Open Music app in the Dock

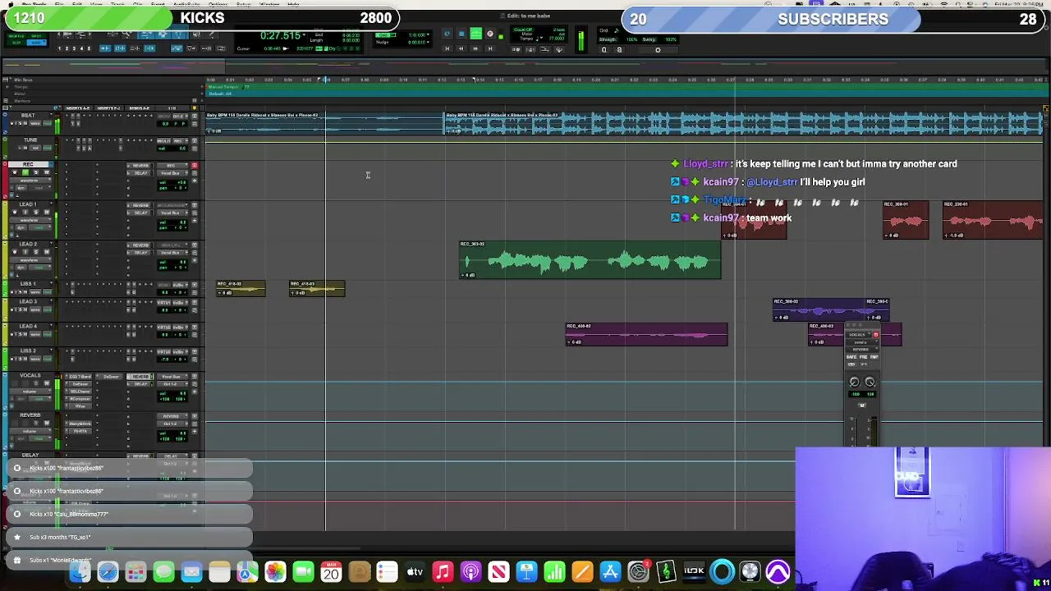pos(443,571)
